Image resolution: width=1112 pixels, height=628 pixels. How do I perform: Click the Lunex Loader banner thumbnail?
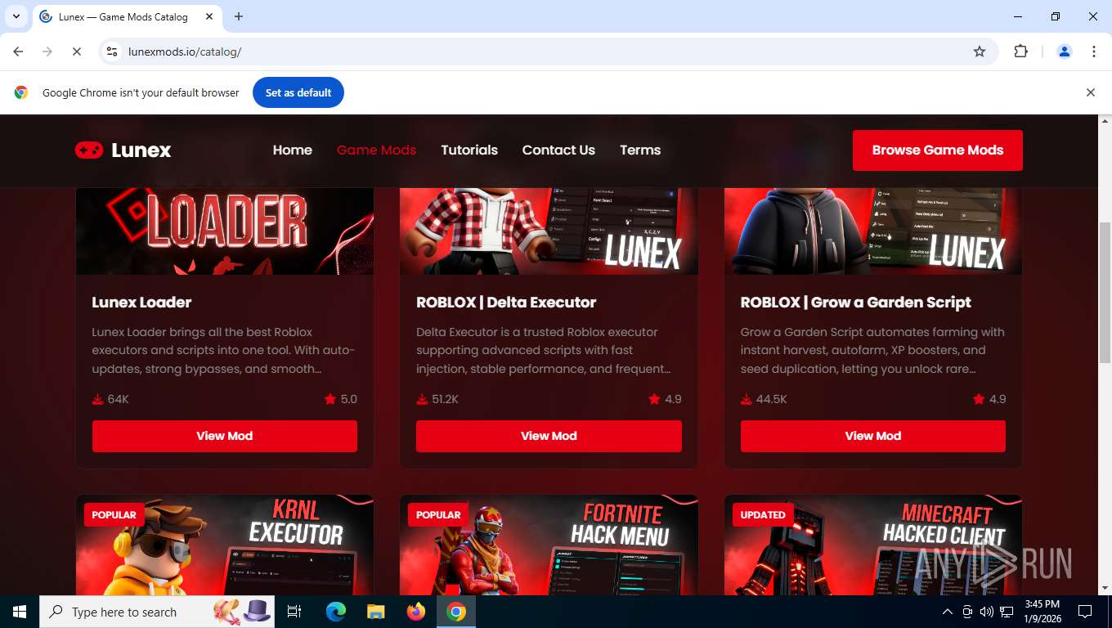[x=225, y=231]
